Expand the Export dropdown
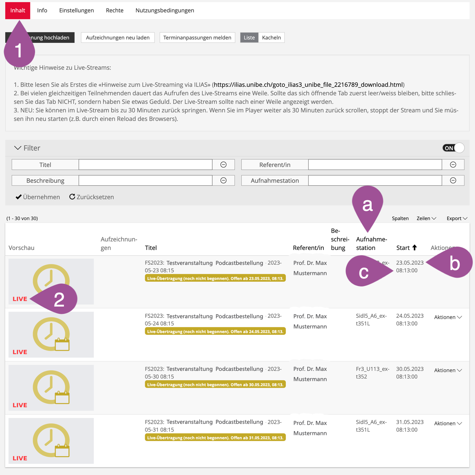 [x=457, y=218]
